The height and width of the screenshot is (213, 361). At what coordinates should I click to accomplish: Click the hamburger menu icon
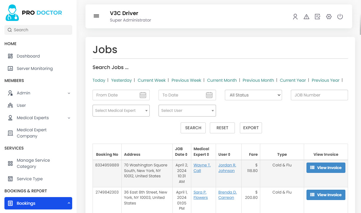click(96, 16)
